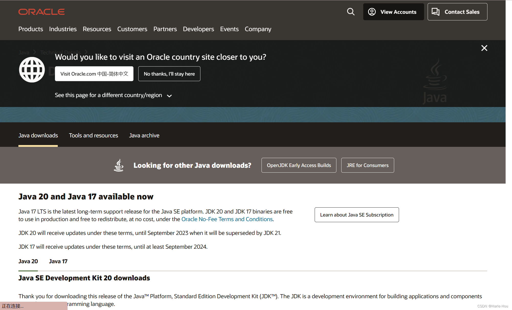This screenshot has height=310, width=512.
Task: Click the Contact Sales button
Action: pyautogui.click(x=457, y=12)
